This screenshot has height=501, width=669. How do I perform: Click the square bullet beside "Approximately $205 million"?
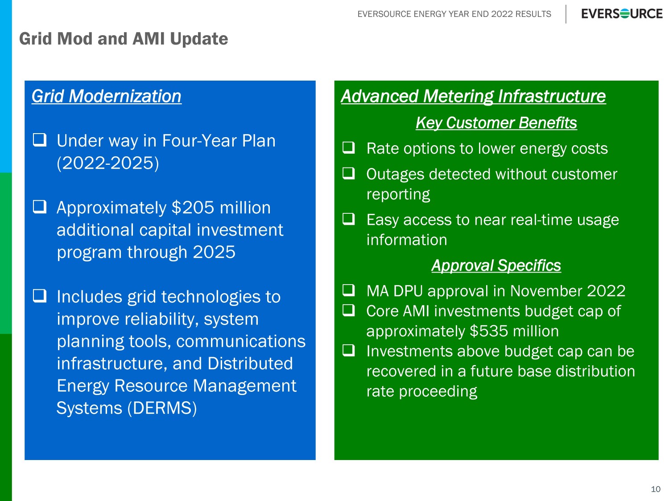tap(40, 207)
